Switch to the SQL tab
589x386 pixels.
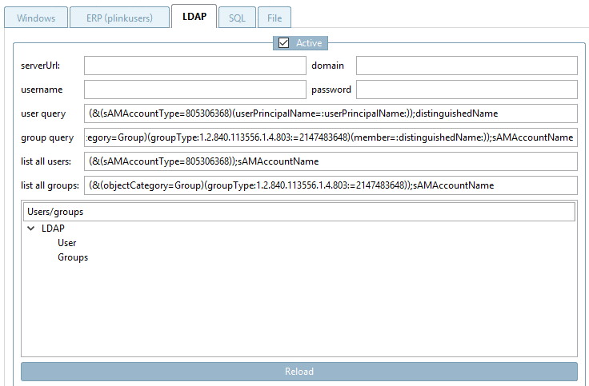point(237,18)
